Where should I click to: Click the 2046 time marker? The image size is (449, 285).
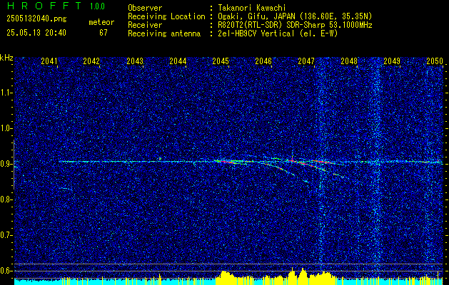(x=263, y=61)
